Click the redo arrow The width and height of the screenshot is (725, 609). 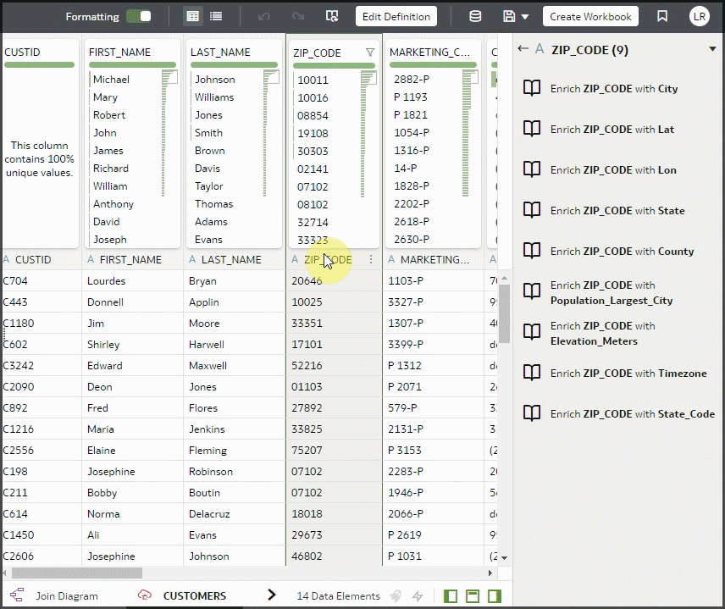(298, 17)
